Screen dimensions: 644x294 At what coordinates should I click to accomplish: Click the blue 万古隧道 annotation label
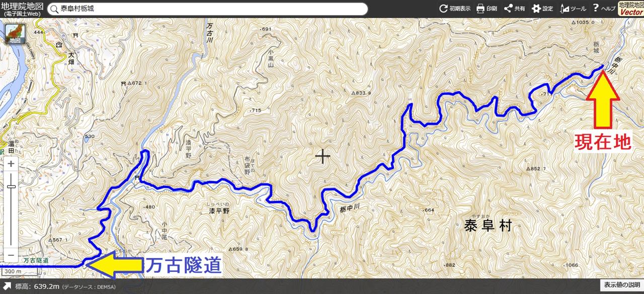[184, 266]
